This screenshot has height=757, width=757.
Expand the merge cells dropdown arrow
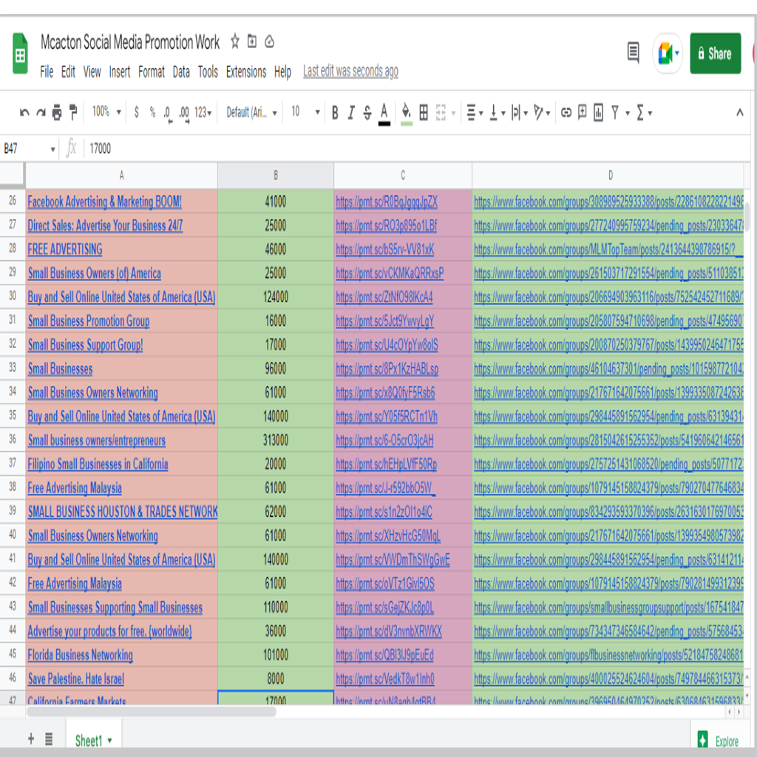(453, 113)
